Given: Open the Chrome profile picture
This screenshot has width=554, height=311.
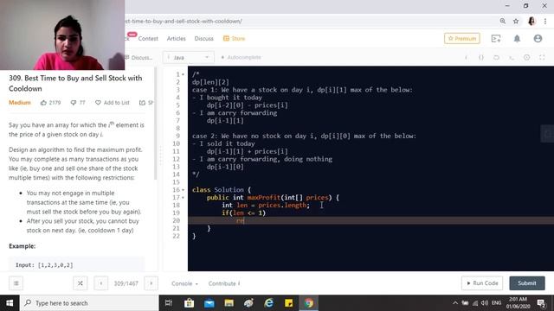Looking at the screenshot, I should (x=531, y=21).
